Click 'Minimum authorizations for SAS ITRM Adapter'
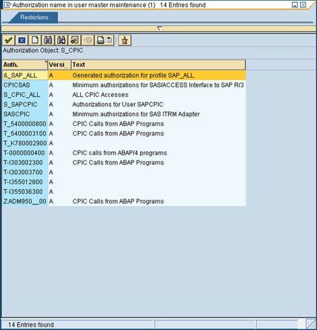 (136, 114)
